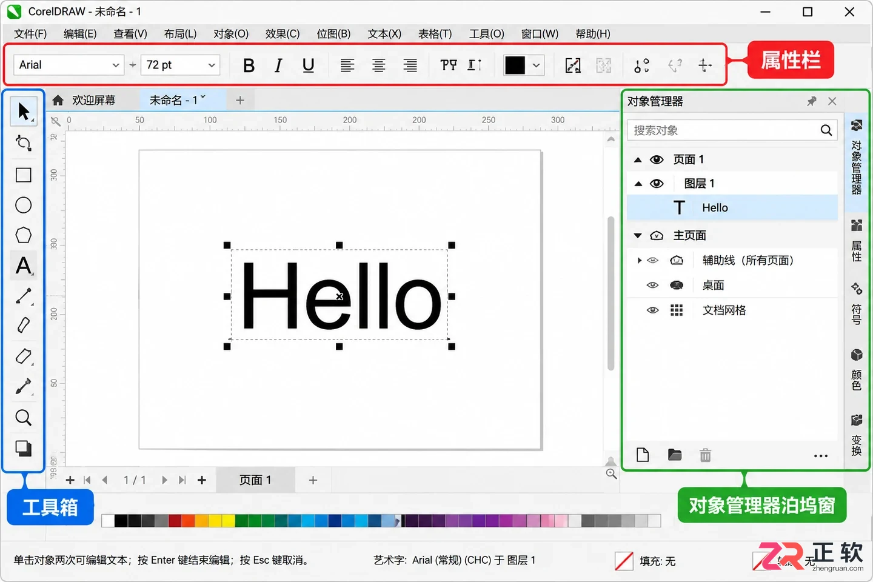Open the 72 pt font size dropdown
This screenshot has height=582, width=873.
[x=212, y=65]
